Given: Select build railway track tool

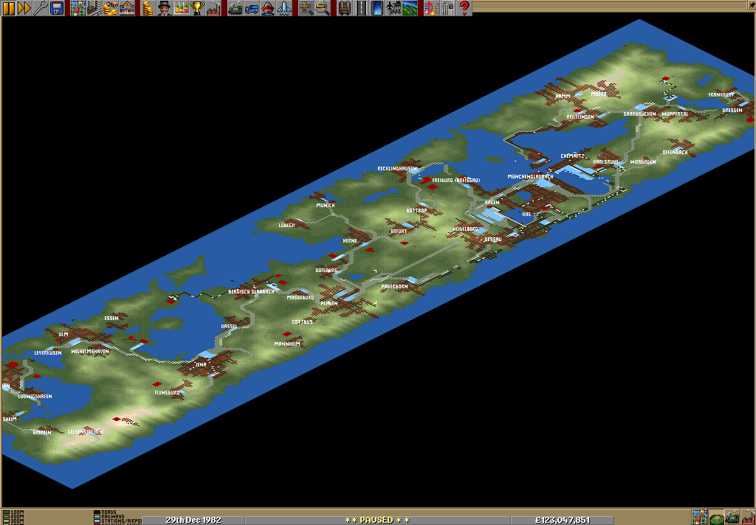Looking at the screenshot, I should 344,7.
